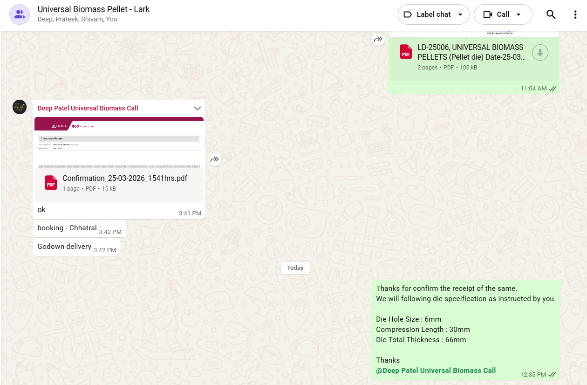Click the red PDF icon of Confirmation file
This screenshot has width=587, height=385.
coord(51,183)
